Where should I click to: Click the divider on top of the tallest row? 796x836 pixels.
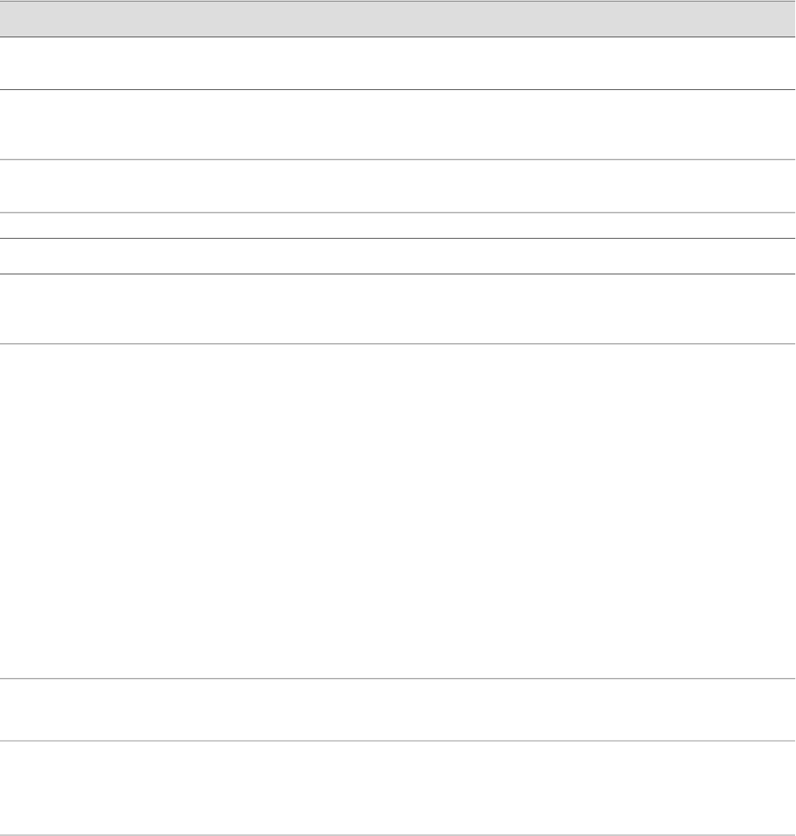tap(398, 343)
